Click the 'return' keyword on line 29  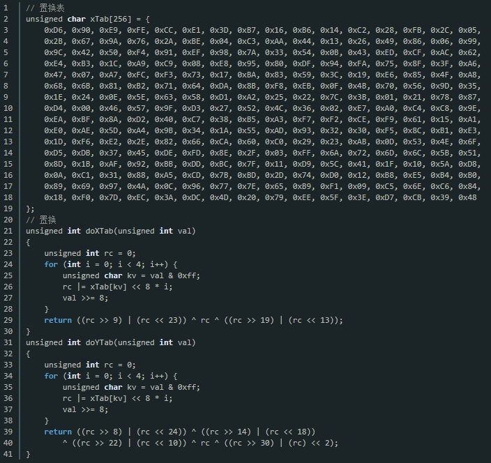click(58, 320)
